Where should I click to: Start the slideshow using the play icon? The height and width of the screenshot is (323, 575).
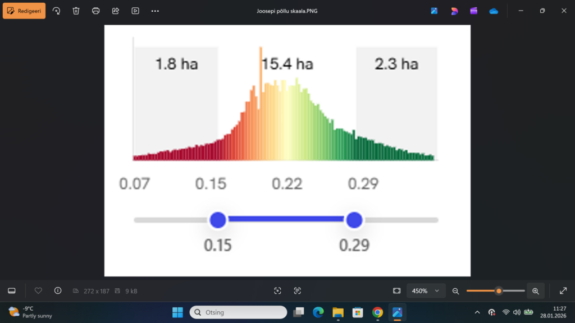pos(135,11)
